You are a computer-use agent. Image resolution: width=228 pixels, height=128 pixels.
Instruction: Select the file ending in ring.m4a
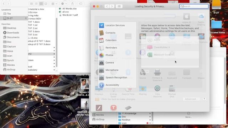[x=33, y=15]
